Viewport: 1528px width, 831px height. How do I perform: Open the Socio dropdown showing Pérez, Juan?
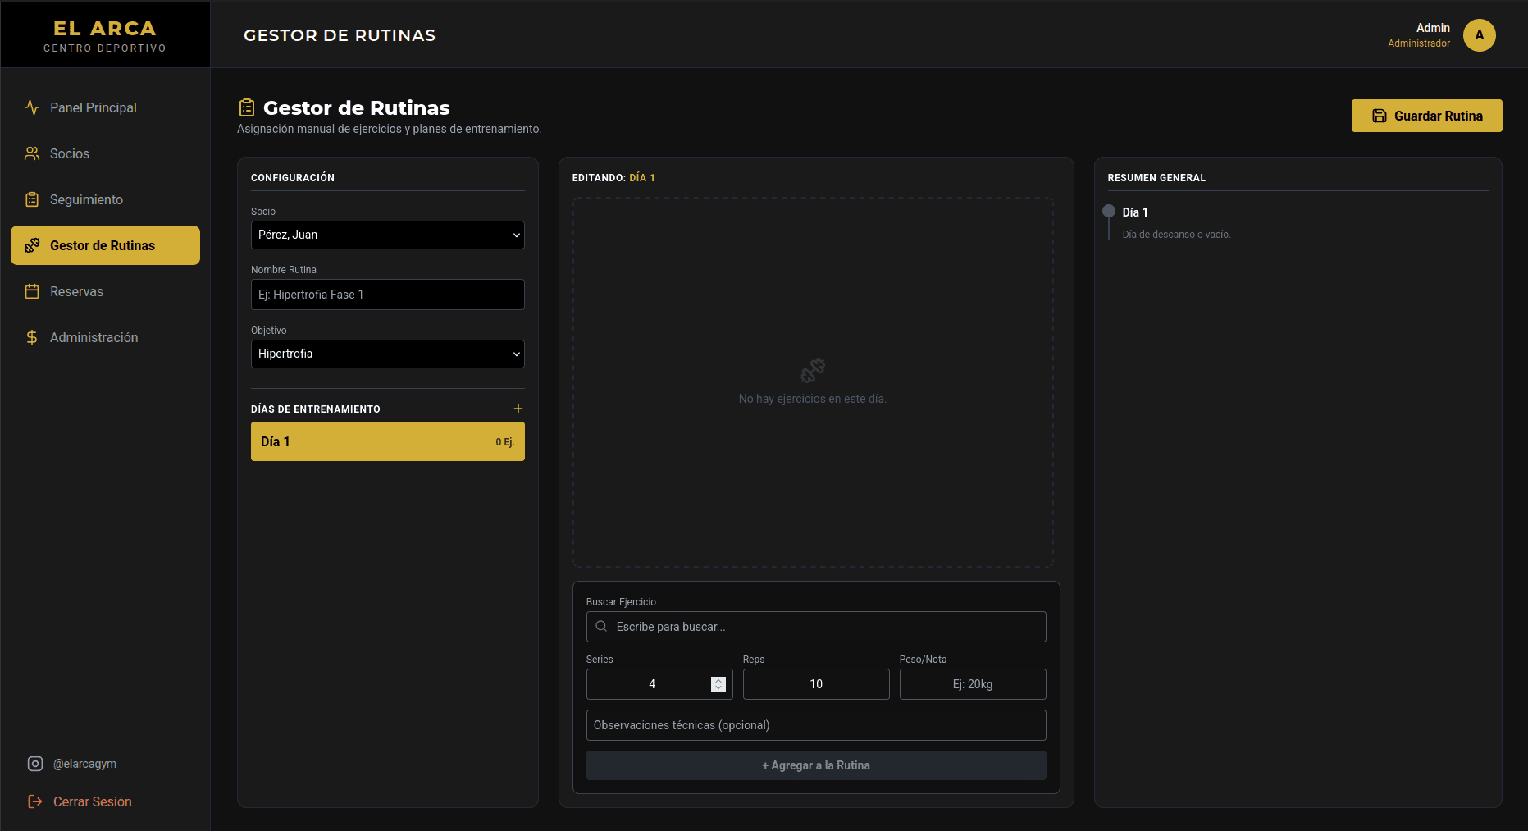pyautogui.click(x=387, y=235)
